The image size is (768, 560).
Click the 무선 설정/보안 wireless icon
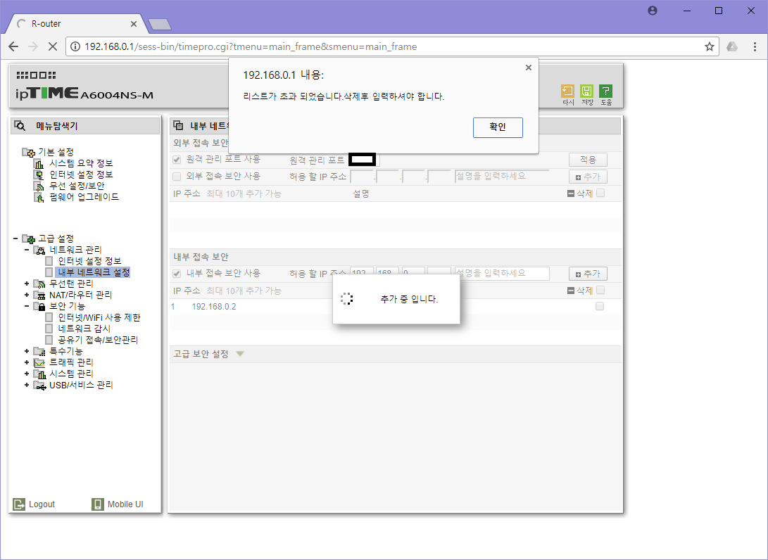tap(39, 186)
